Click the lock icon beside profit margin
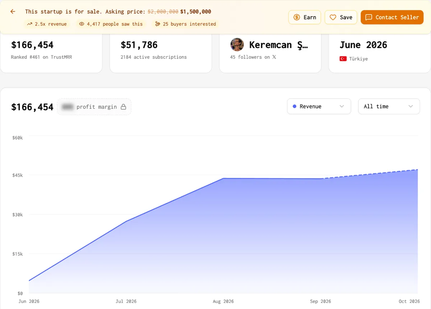Image resolution: width=431 pixels, height=309 pixels. pyautogui.click(x=124, y=107)
